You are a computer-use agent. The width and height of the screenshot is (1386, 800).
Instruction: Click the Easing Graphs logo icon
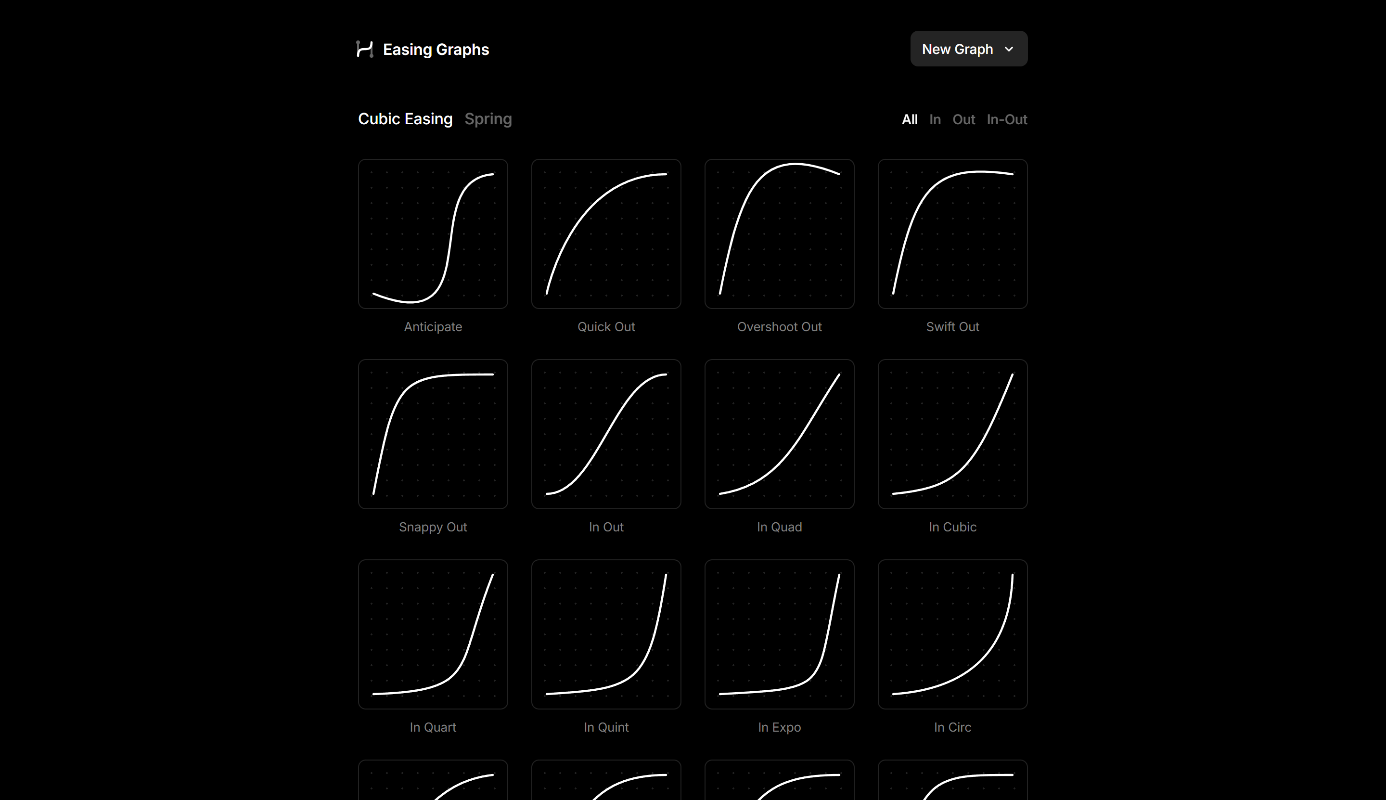(x=365, y=49)
